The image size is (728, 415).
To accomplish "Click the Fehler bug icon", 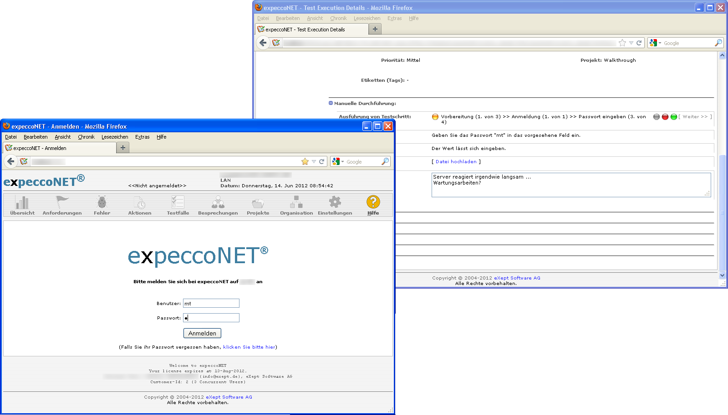I will click(x=102, y=202).
